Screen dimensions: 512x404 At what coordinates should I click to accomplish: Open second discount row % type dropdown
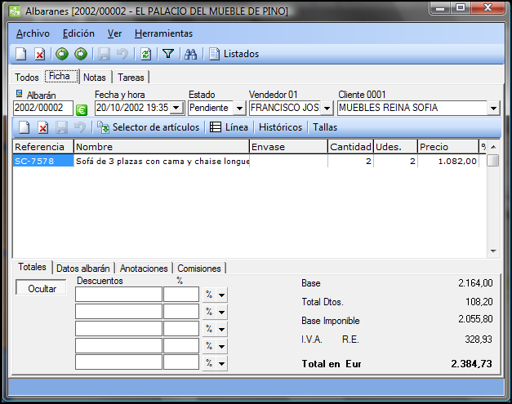click(221, 312)
